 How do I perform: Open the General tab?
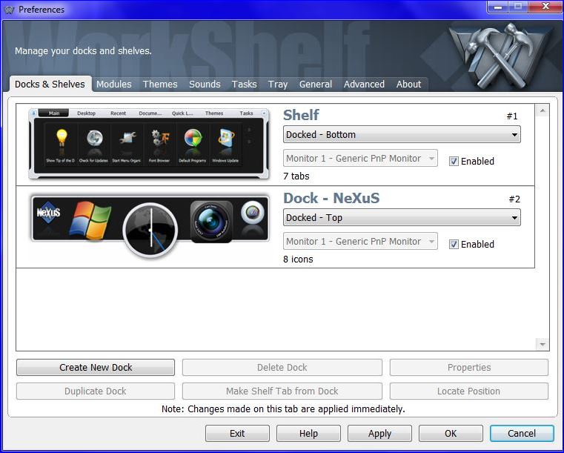[316, 85]
